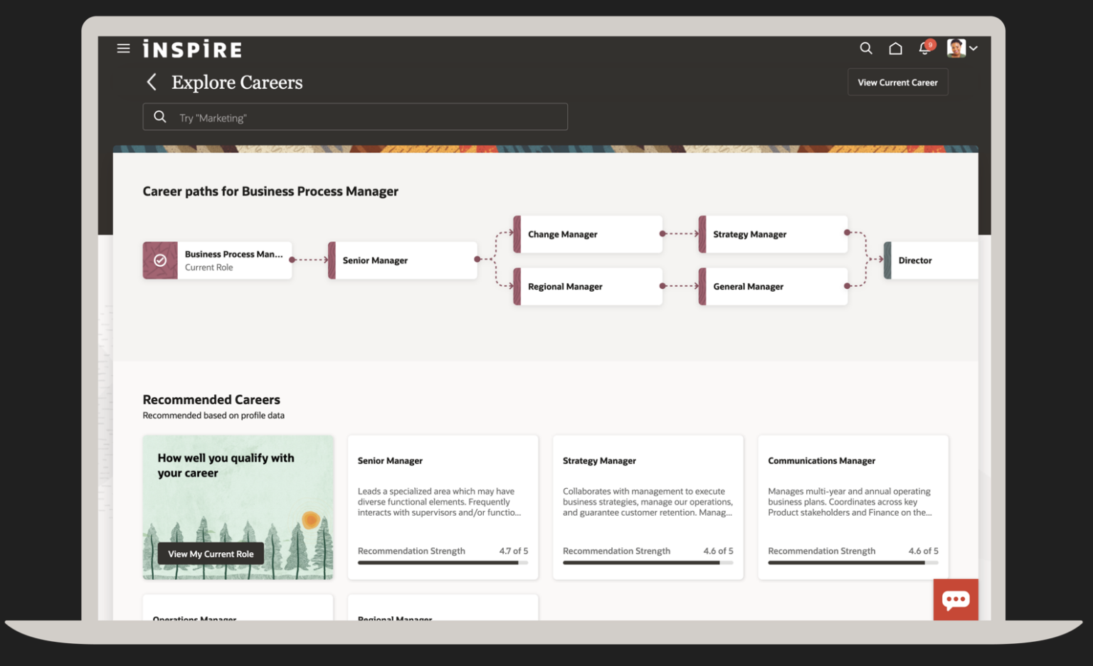Screen dimensions: 1093x666
Task: Click the Recommendation Strength bar for Senior Manager
Action: (443, 563)
